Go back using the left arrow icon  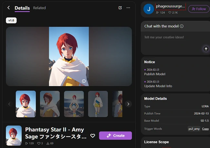(9, 8)
